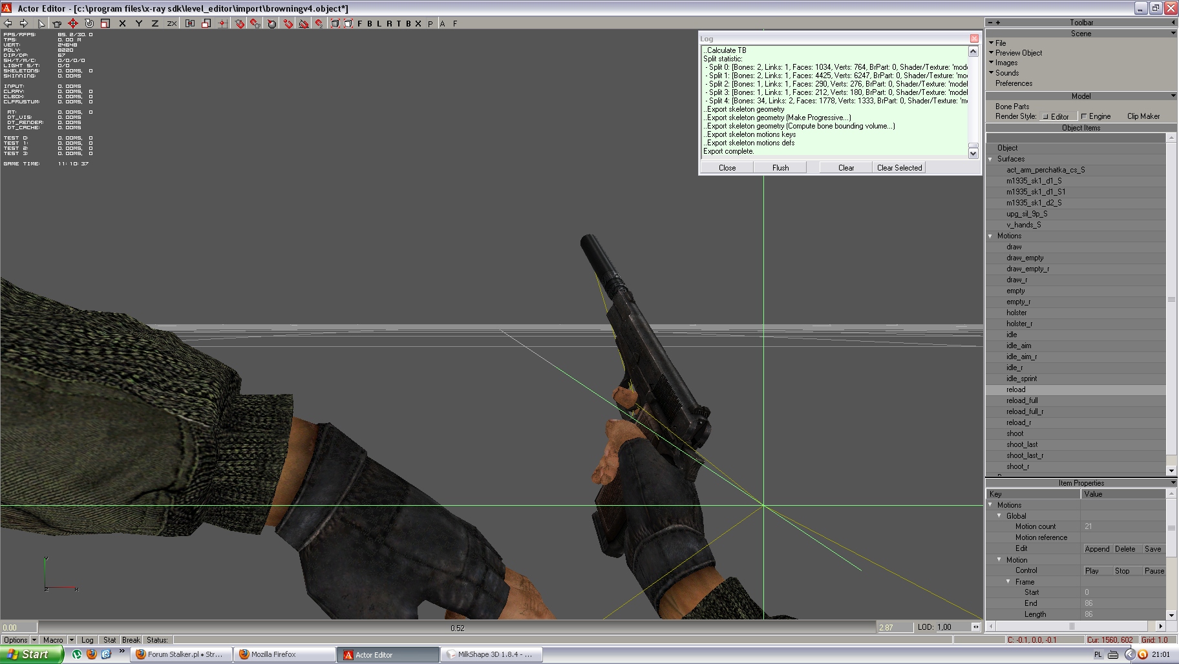Collapse the Global properties group
Screen dimensions: 1179x664
(x=999, y=515)
